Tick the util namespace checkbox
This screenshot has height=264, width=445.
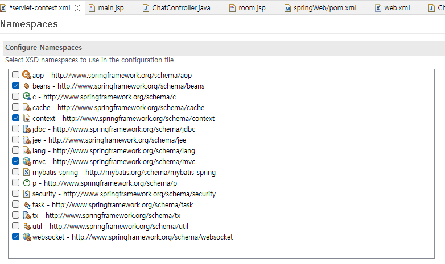click(15, 226)
